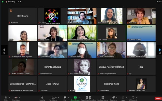This screenshot has width=162, height=101.
Task: Go to previous gallery page arrow
Action: 4,50
